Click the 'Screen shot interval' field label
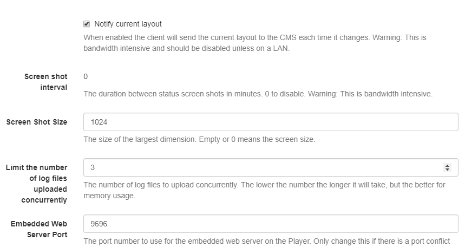 point(45,82)
